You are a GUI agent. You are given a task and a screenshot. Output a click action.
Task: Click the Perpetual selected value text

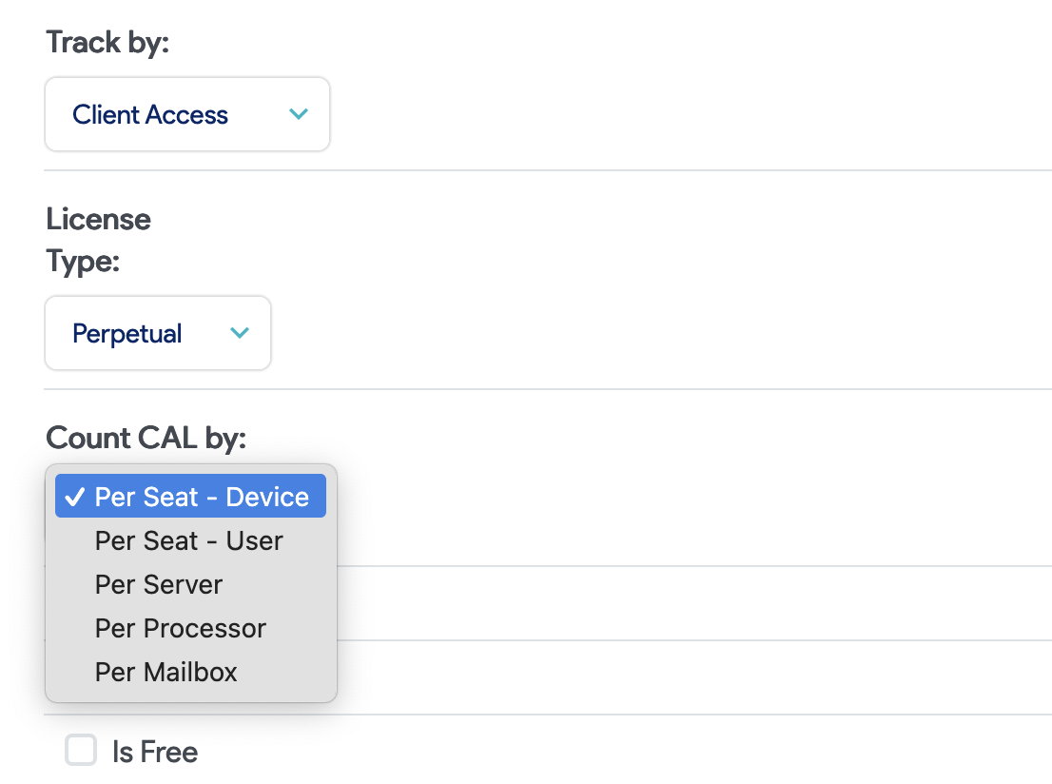(x=127, y=333)
